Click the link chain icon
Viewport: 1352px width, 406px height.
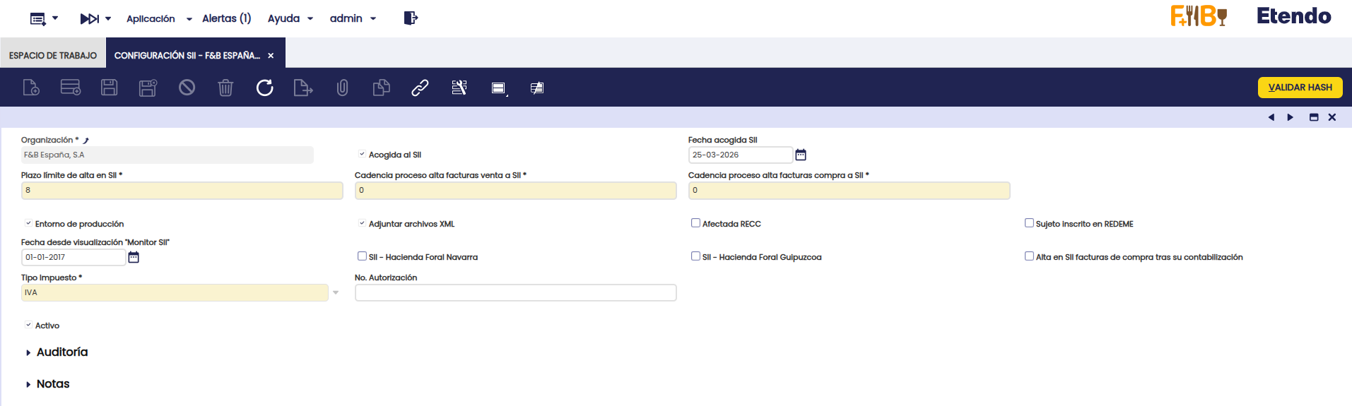click(420, 88)
